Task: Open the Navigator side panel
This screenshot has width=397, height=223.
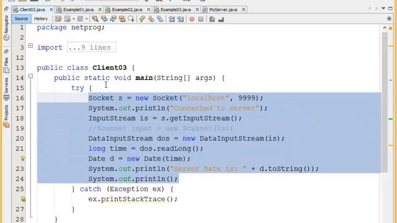Action: pos(6,27)
